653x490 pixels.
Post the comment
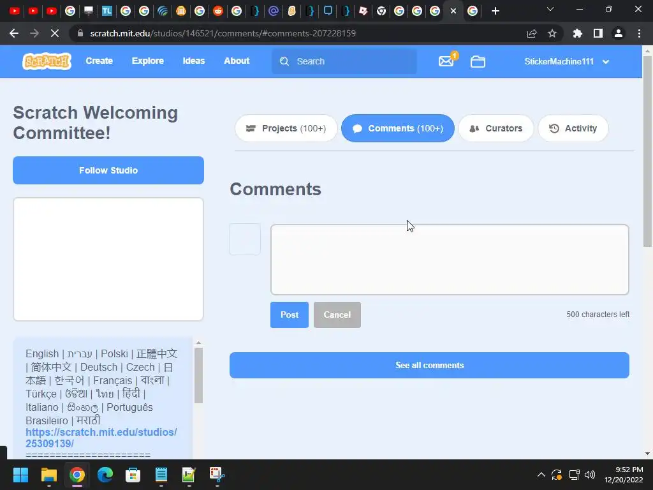tap(290, 315)
